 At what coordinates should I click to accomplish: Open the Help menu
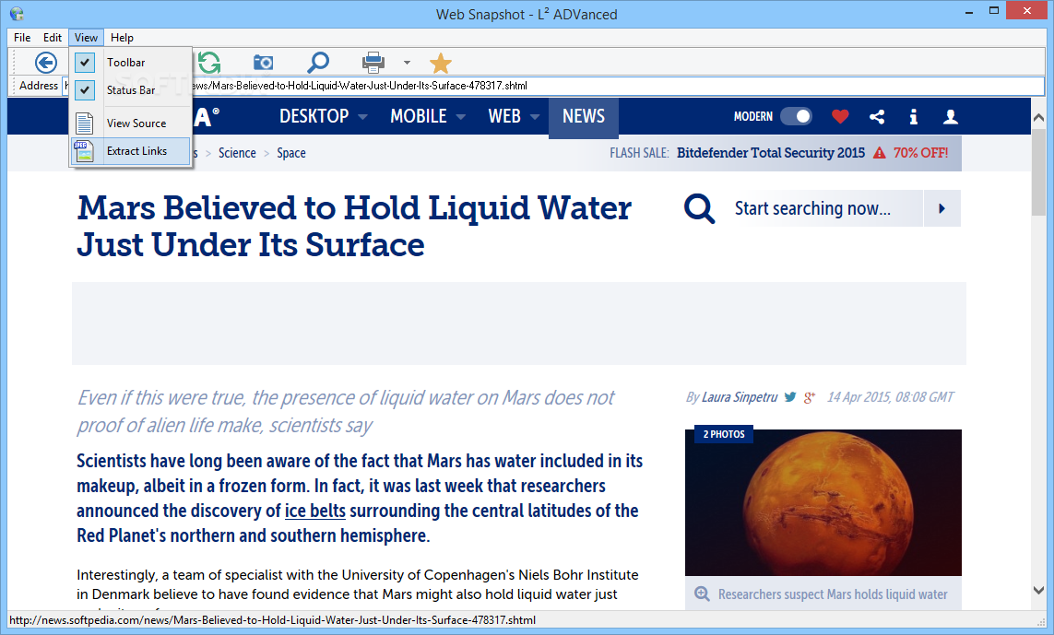[x=122, y=38]
